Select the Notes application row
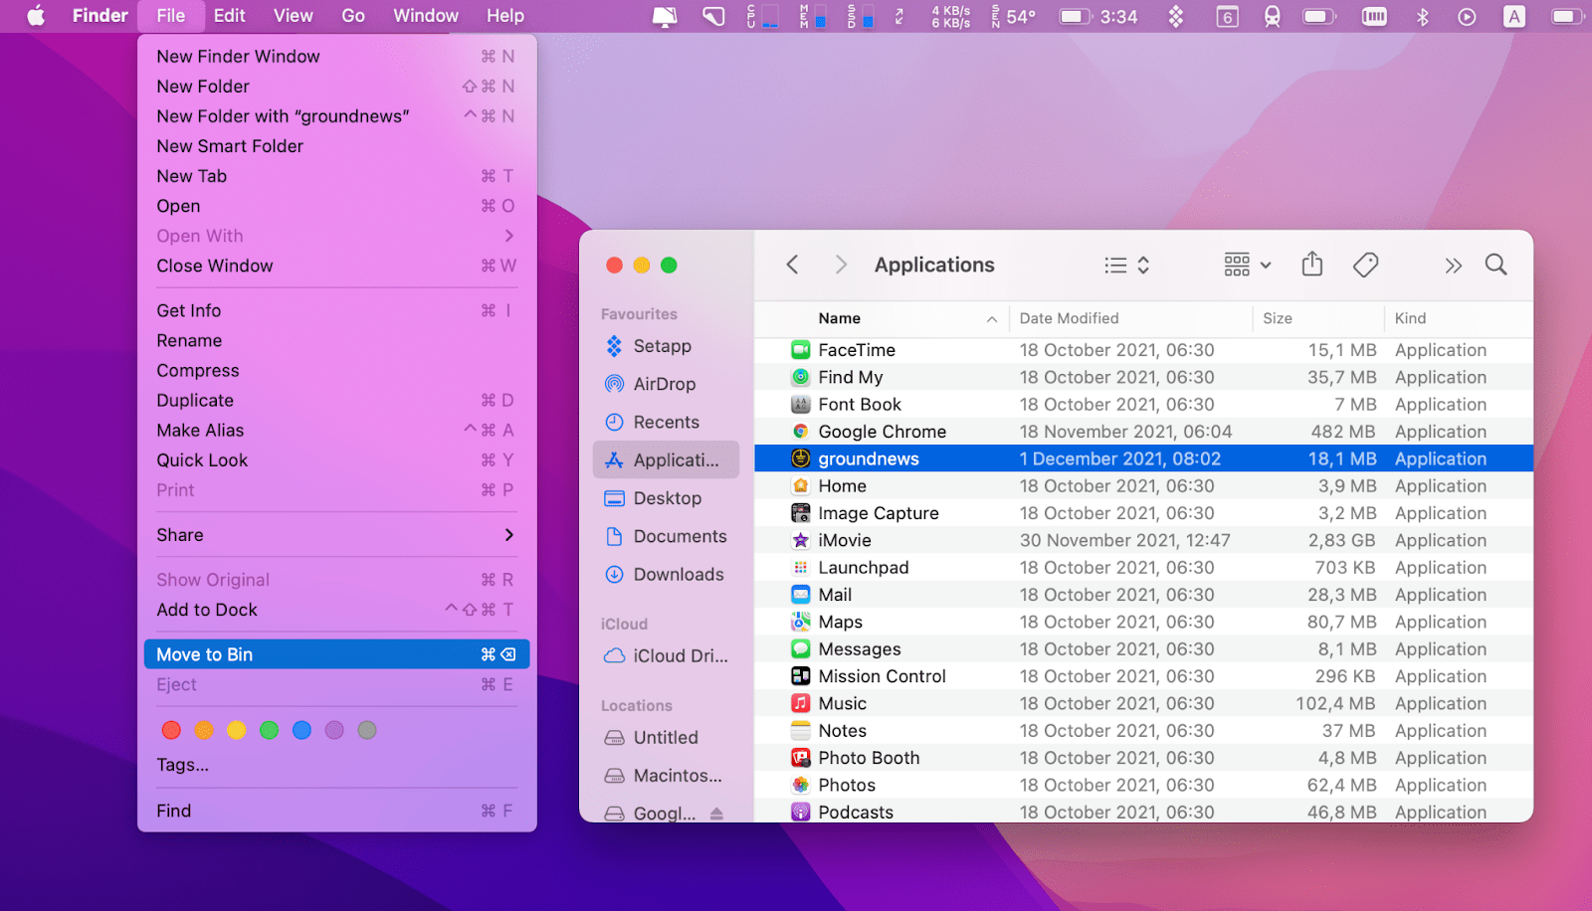Image resolution: width=1592 pixels, height=911 pixels. tap(1143, 730)
